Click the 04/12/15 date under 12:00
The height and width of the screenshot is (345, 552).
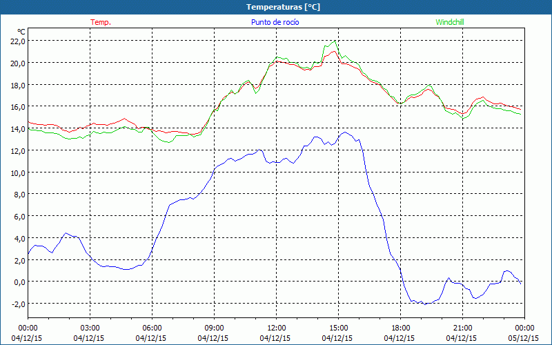point(275,338)
